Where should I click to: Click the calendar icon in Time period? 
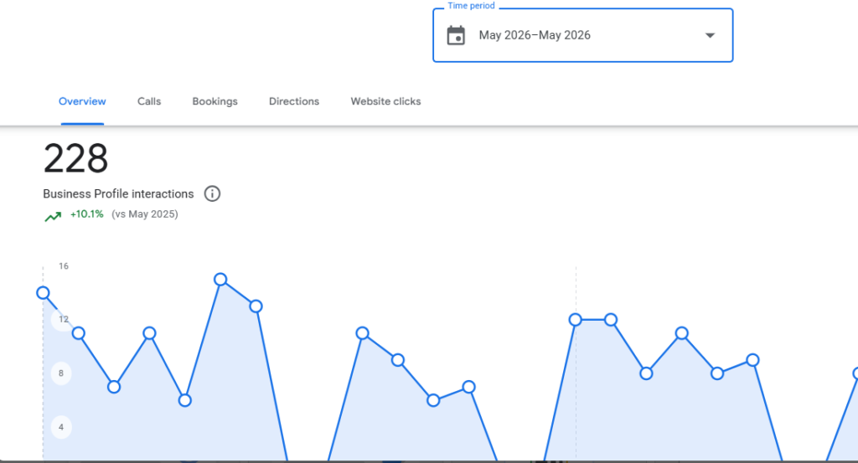456,35
